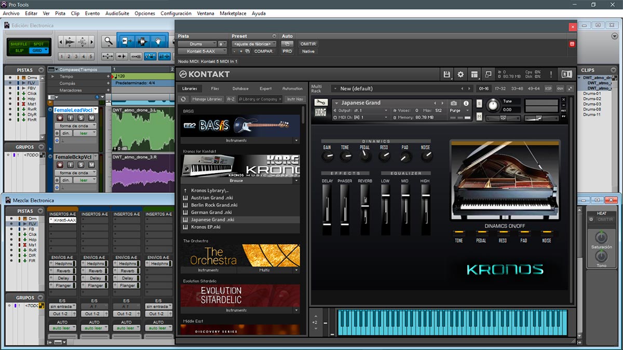The image size is (623, 350).
Task: Toggle the aux view in Multi Rack
Action: pyautogui.click(x=560, y=89)
